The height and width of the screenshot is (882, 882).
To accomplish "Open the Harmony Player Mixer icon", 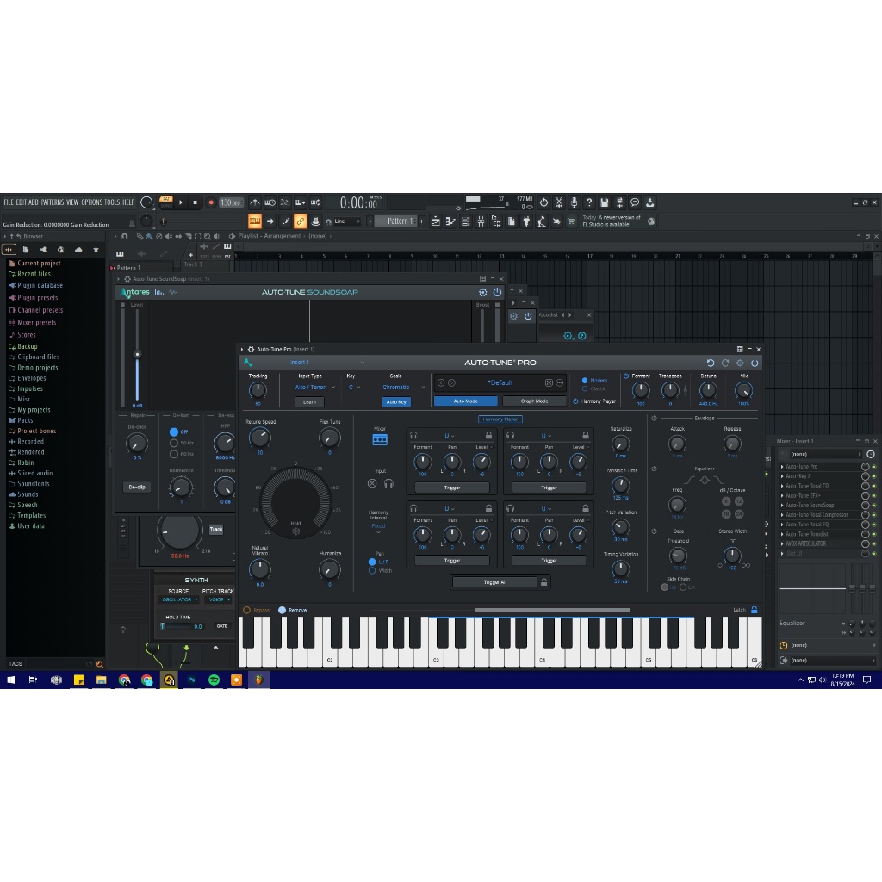I will [380, 439].
